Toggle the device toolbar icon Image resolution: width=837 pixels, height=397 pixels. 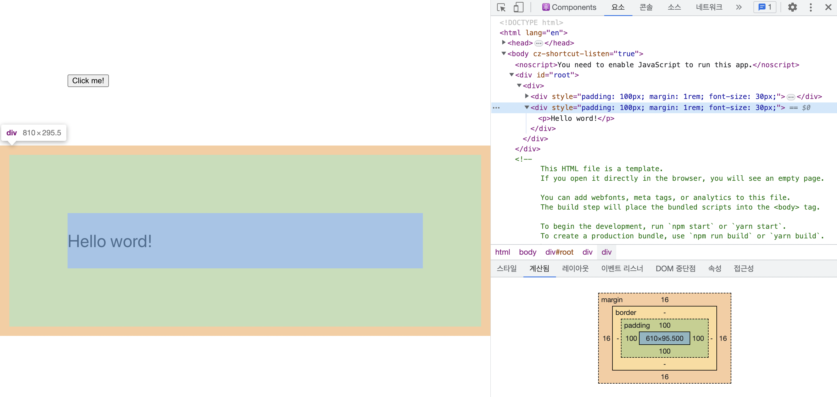[x=518, y=7]
